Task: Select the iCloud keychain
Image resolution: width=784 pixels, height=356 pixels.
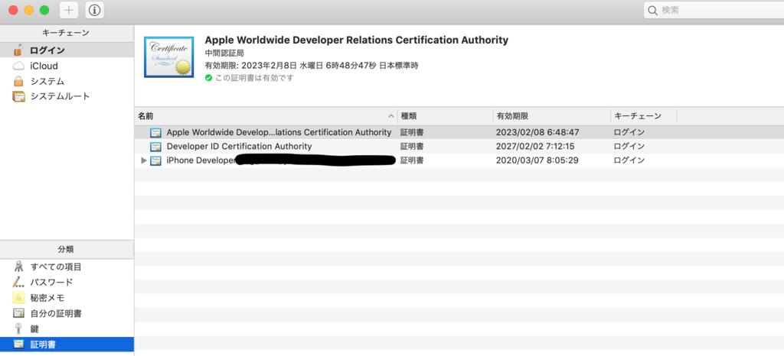Action: coord(67,66)
